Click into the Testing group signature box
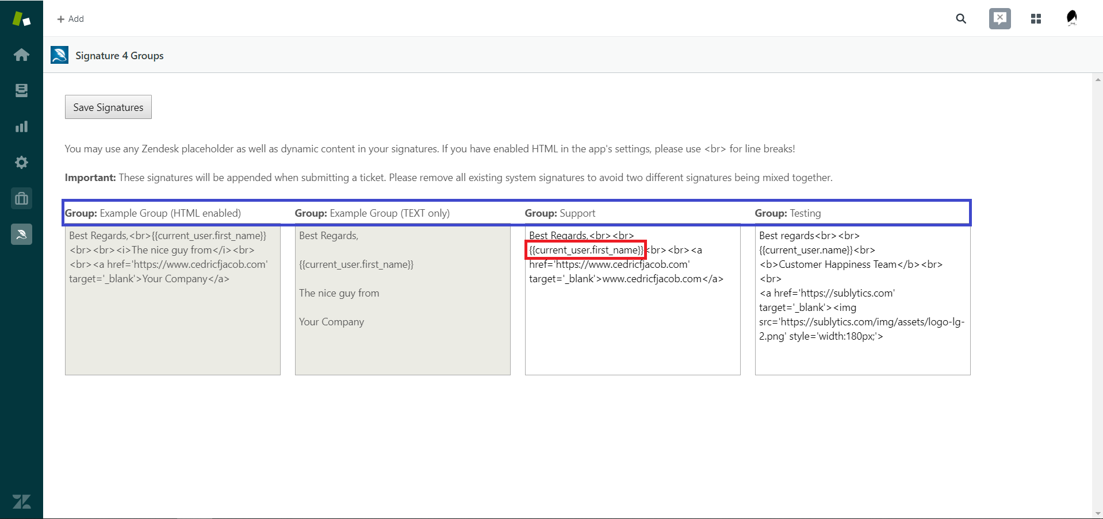Image resolution: width=1103 pixels, height=519 pixels. [x=862, y=356]
